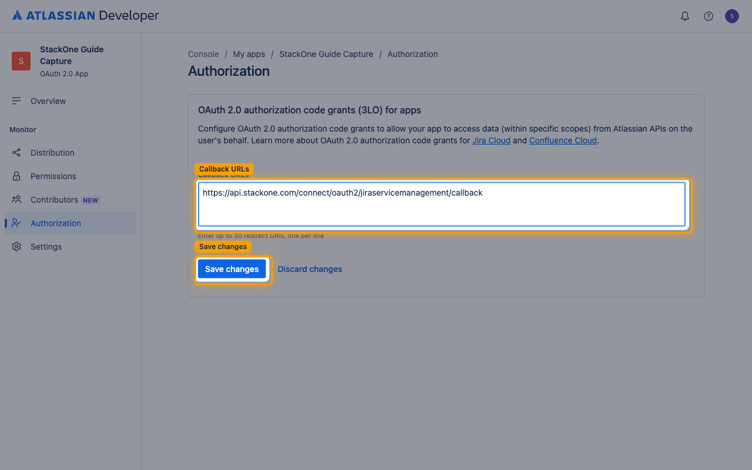This screenshot has height=470, width=752.
Task: Click inside the Callback URLs text area
Action: tap(442, 204)
